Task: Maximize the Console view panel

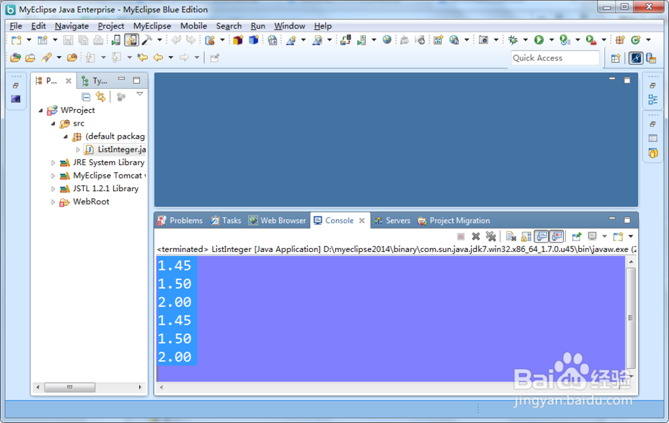Action: click(x=628, y=220)
